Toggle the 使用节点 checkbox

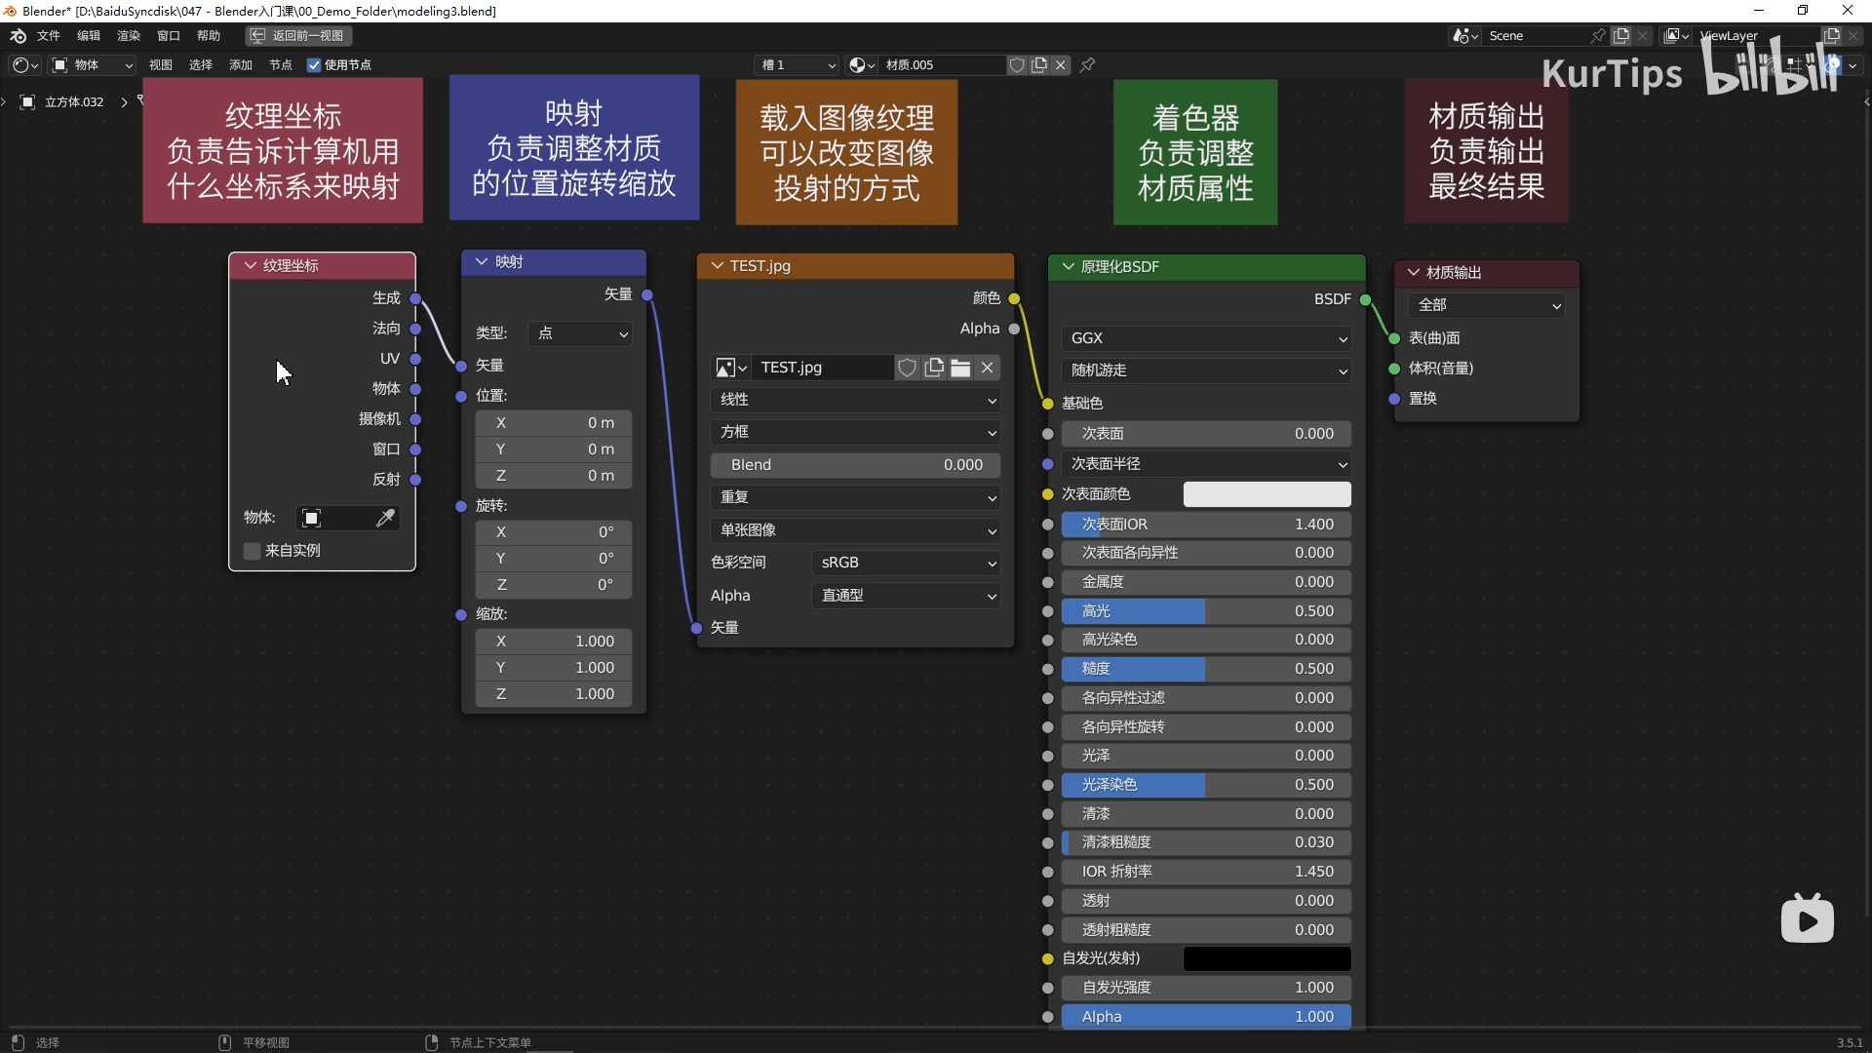pyautogui.click(x=314, y=65)
